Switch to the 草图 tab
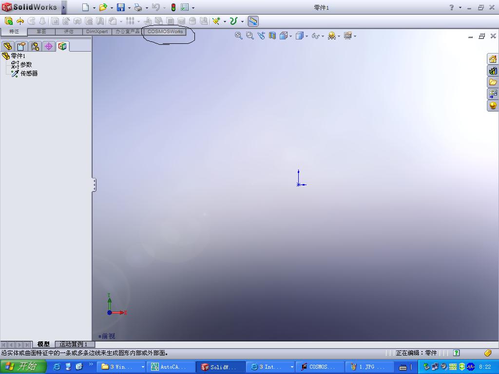Image resolution: width=499 pixels, height=374 pixels. pos(41,32)
